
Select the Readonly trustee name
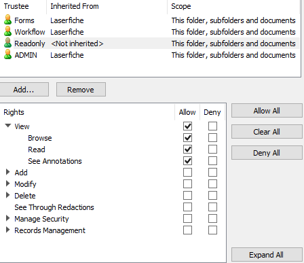tap(30, 43)
